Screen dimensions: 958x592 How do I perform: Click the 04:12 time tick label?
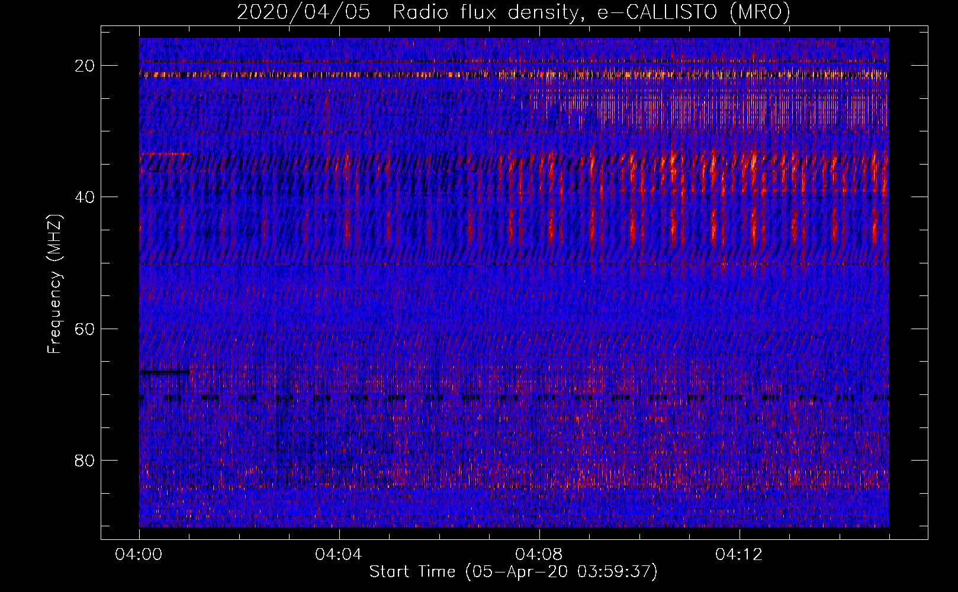[x=740, y=555]
